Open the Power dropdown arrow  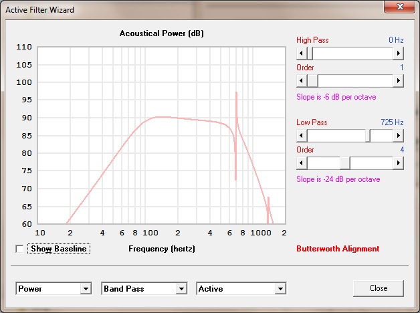click(x=86, y=289)
